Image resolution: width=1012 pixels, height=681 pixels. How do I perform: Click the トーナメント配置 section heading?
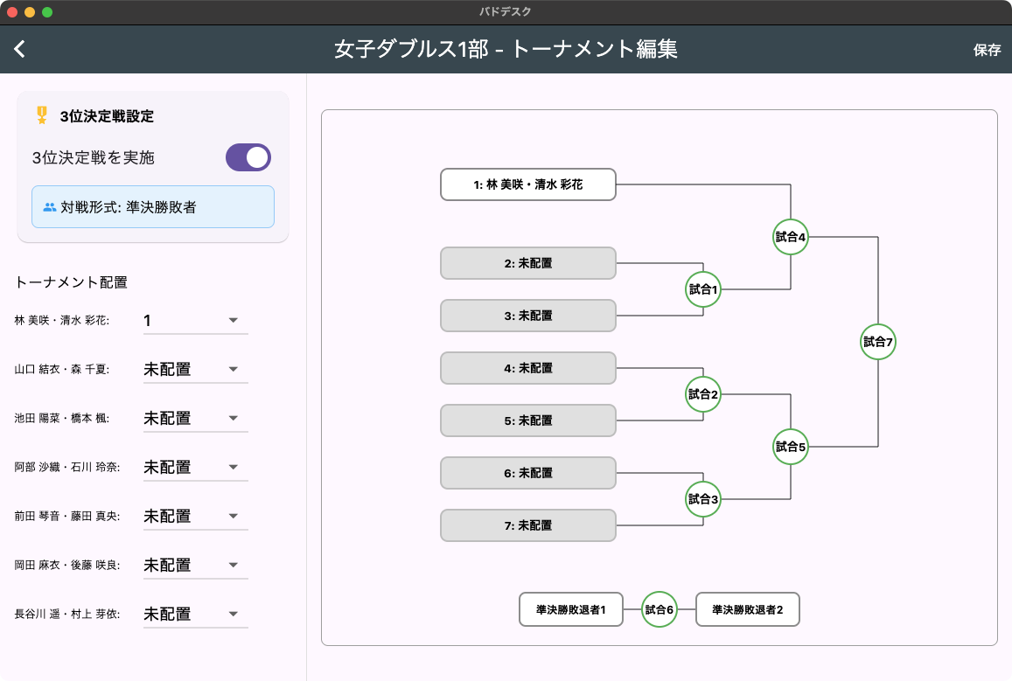(x=71, y=282)
